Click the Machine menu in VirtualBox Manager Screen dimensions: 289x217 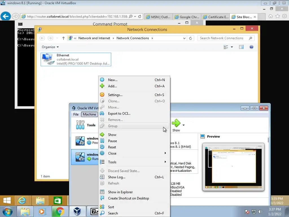[x=89, y=114]
